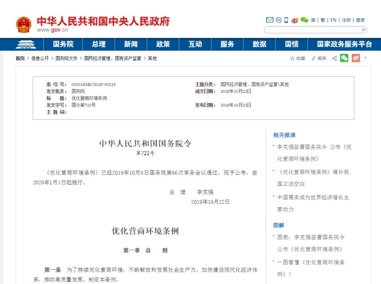The height and width of the screenshot is (284, 381).
Task: Click the search magnifier icon
Action: [363, 30]
